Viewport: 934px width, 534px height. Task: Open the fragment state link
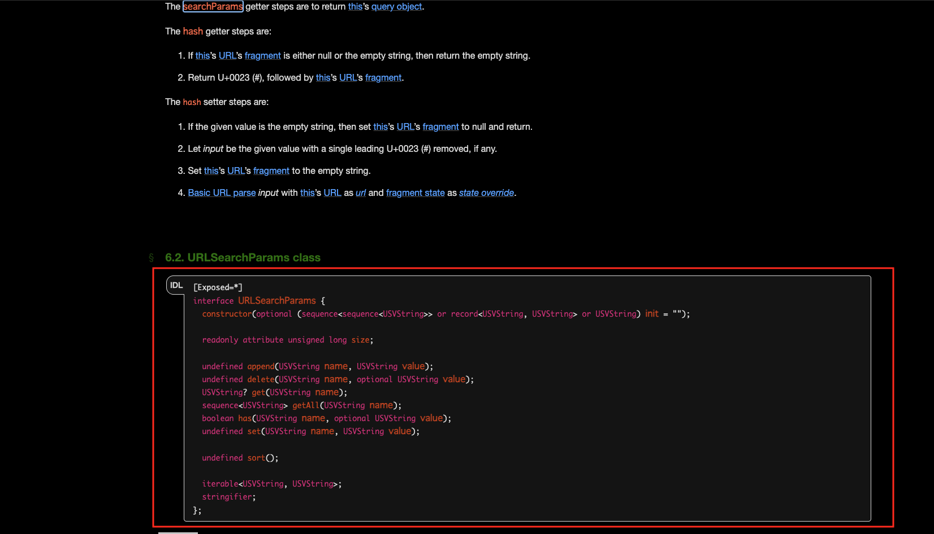pos(416,192)
